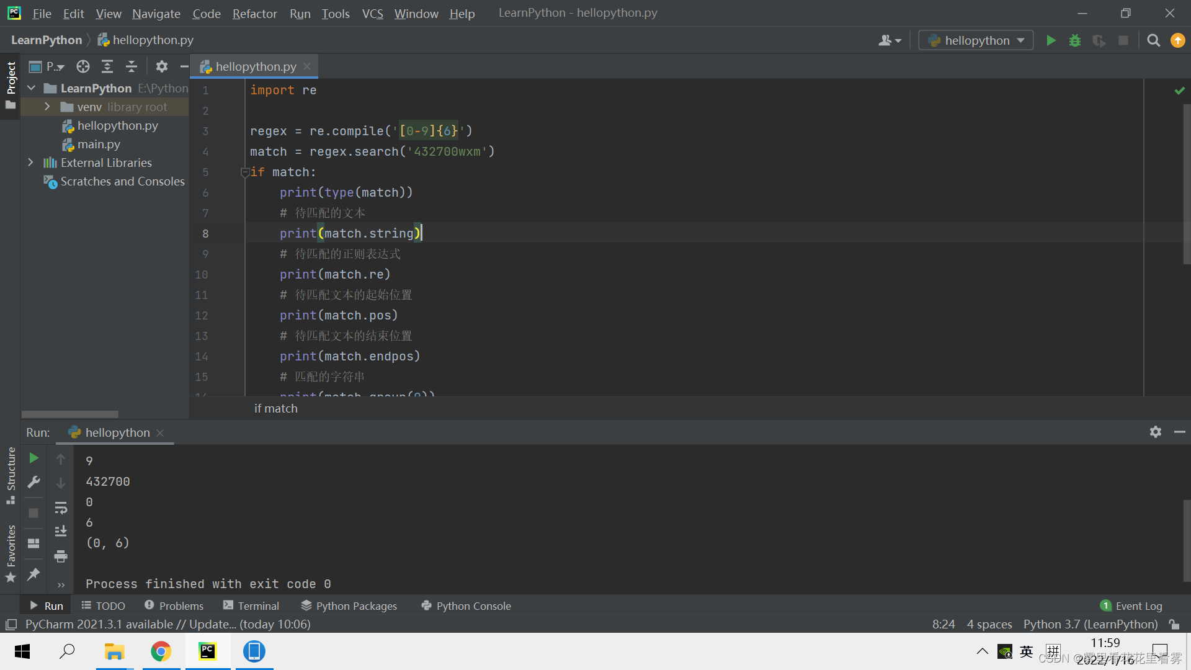
Task: Open the Problems tool window
Action: [174, 605]
